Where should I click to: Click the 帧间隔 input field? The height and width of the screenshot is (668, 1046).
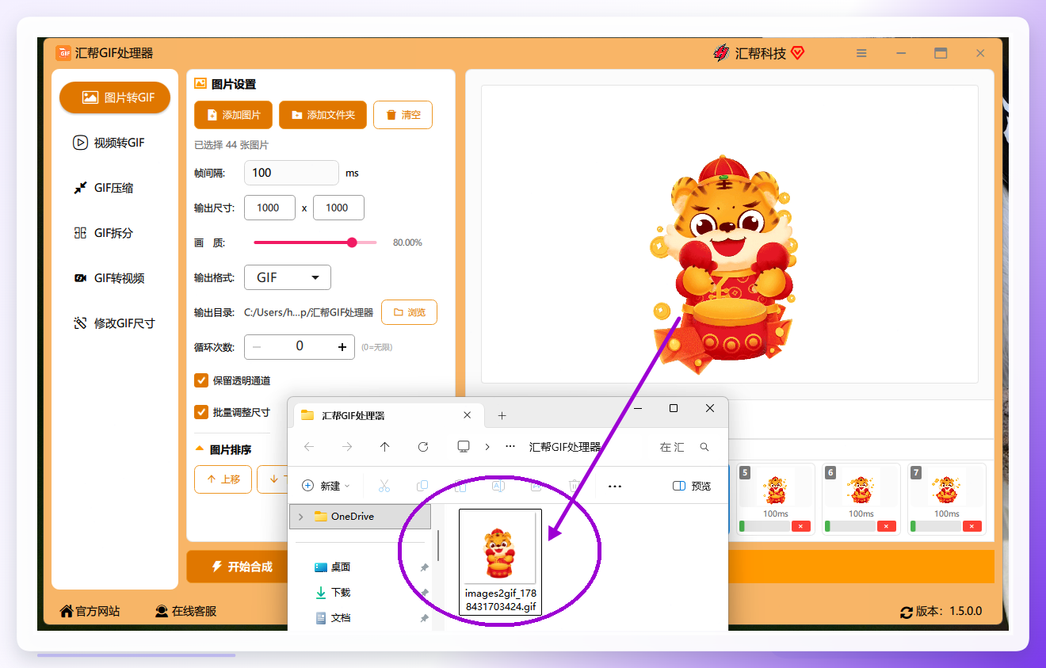292,173
